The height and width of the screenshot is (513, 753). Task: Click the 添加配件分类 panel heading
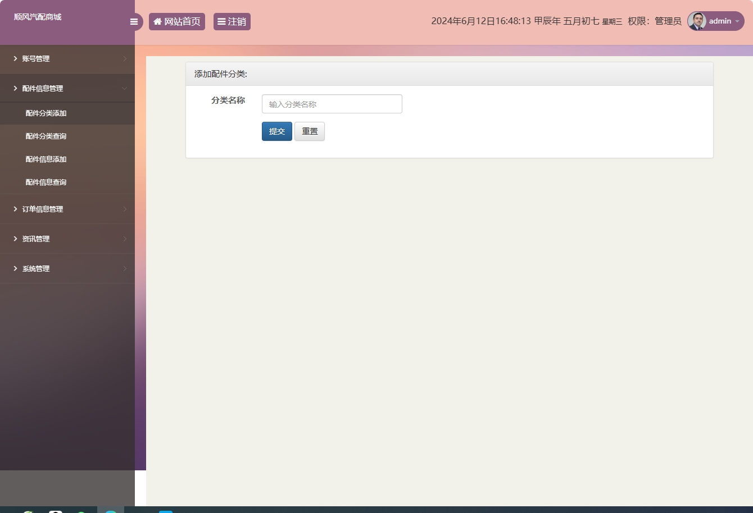[x=221, y=74]
